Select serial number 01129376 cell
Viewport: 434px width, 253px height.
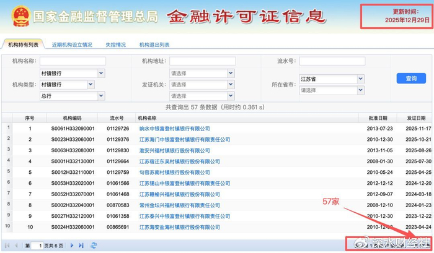point(118,140)
